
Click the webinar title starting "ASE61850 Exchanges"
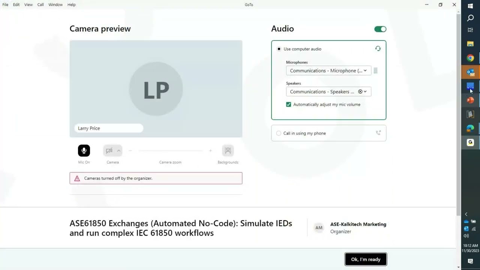coord(181,228)
